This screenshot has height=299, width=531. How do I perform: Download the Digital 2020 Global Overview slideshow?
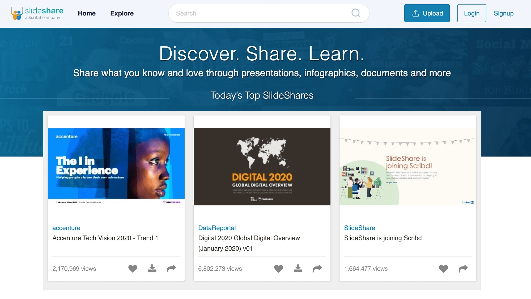[x=298, y=268]
